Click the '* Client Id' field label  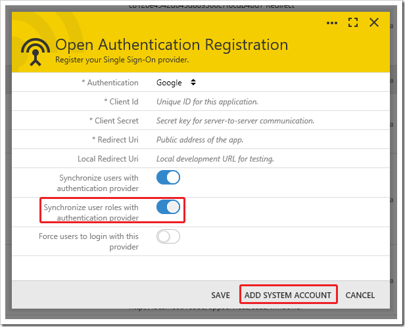[x=121, y=102]
